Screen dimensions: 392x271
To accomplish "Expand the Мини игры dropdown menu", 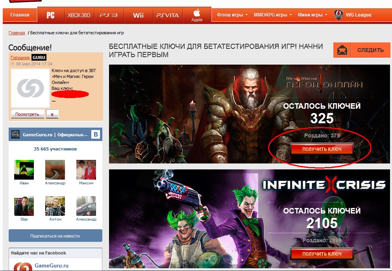I will 312,15.
